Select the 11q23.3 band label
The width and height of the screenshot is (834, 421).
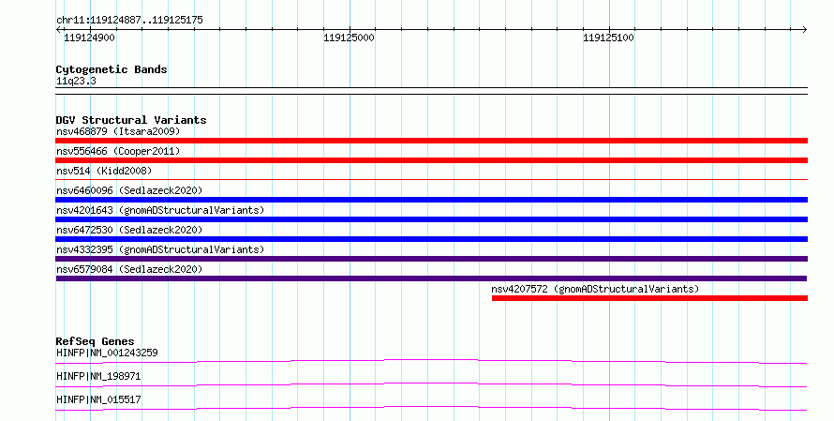click(x=76, y=82)
